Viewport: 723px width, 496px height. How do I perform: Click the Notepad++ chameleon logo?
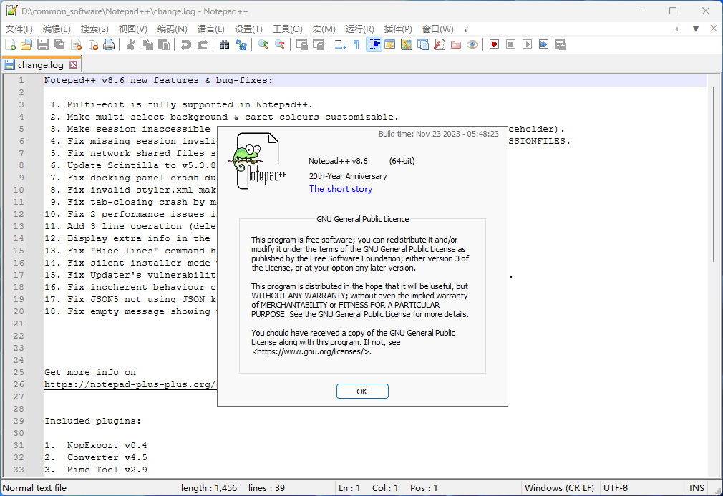click(256, 161)
